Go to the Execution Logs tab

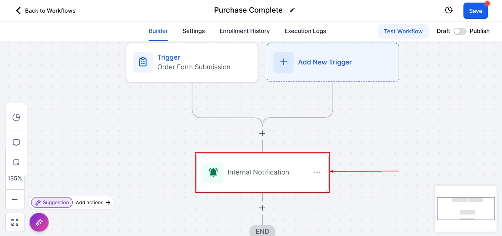click(305, 31)
